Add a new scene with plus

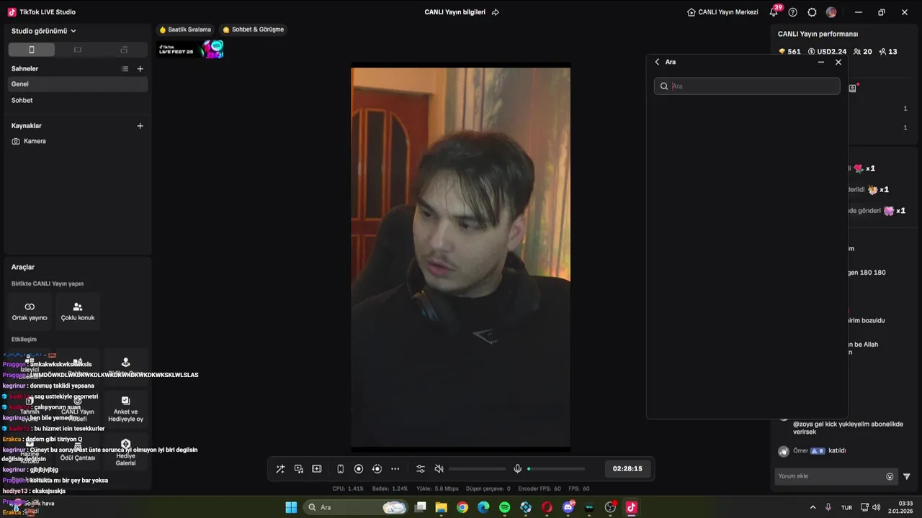click(x=140, y=69)
